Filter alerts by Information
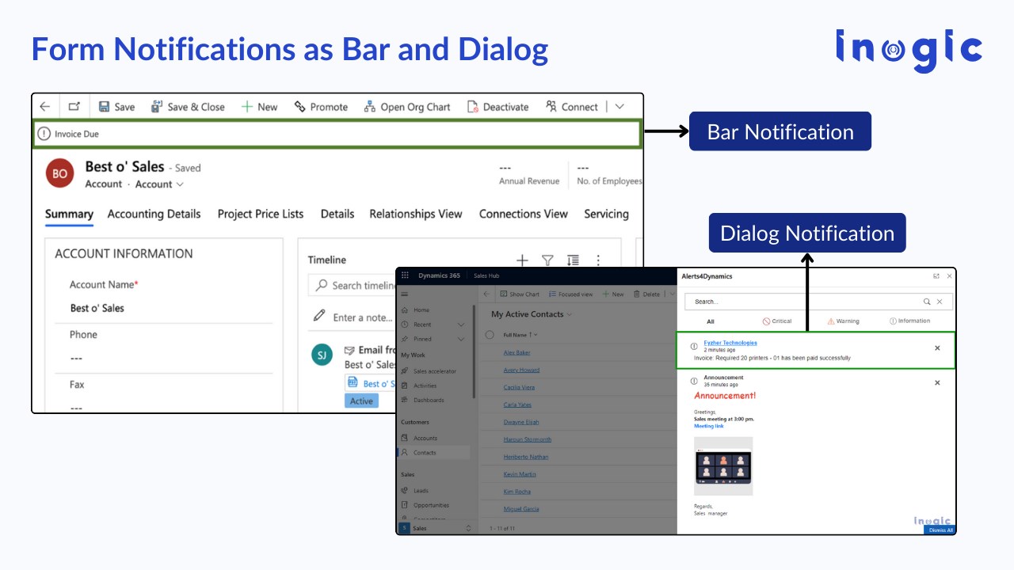The width and height of the screenshot is (1014, 570). coord(910,321)
